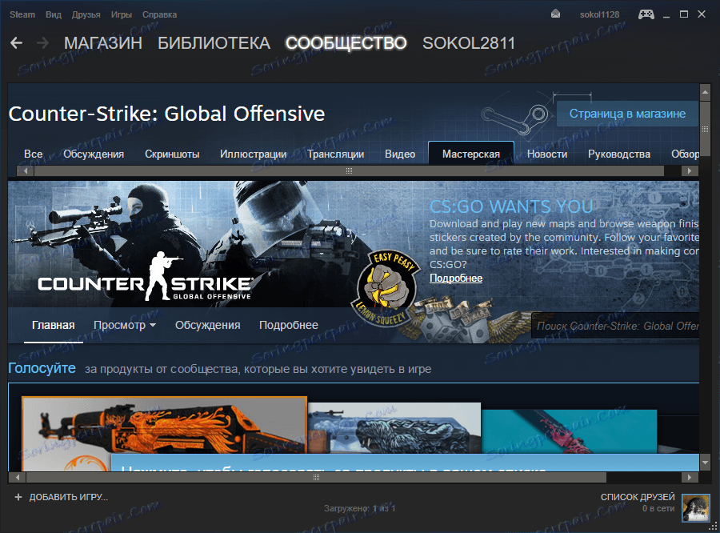
Task: Open the Вид menu
Action: [54, 14]
